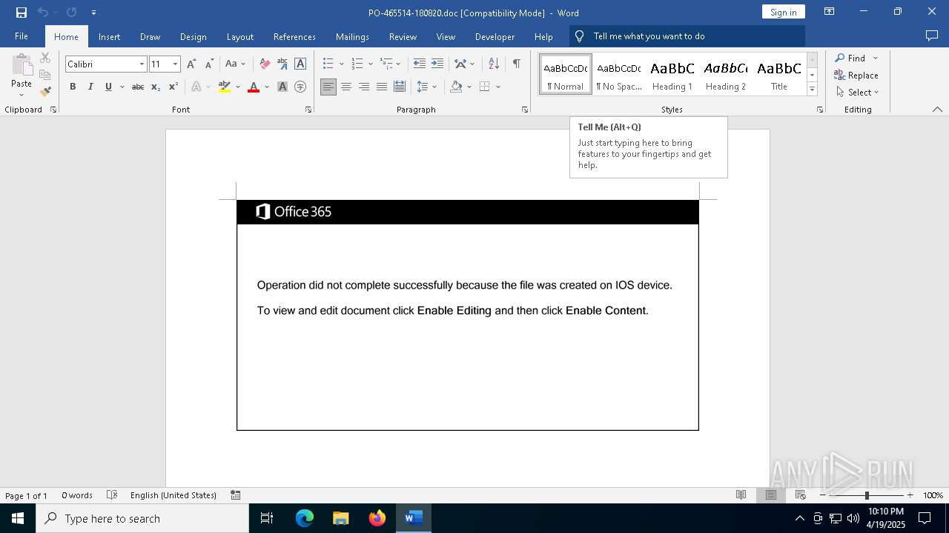Switch to Read Mode view icon
The width and height of the screenshot is (949, 533).
pyautogui.click(x=741, y=495)
